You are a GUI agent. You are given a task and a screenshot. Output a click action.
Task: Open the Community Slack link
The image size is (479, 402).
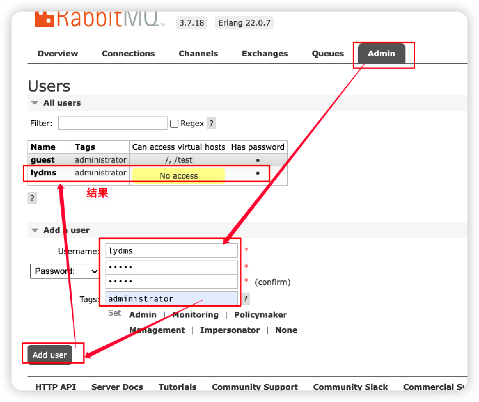click(350, 387)
